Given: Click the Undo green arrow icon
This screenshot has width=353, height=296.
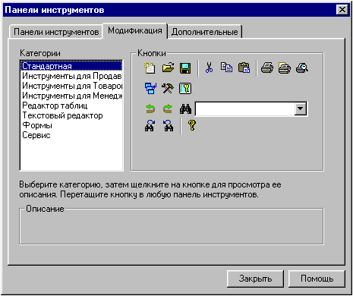Looking at the screenshot, I should (x=150, y=109).
